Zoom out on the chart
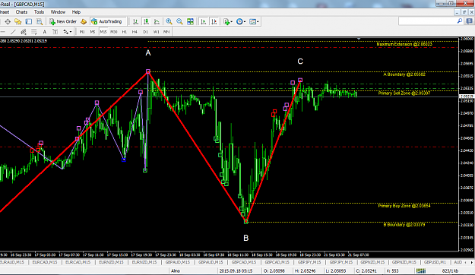The height and width of the screenshot is (275, 475). click(x=179, y=21)
